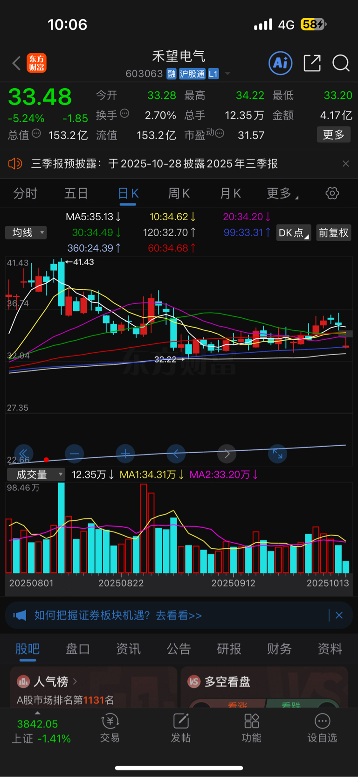Open the 公告 tab
Viewport: 358px width, 777px height.
click(179, 649)
